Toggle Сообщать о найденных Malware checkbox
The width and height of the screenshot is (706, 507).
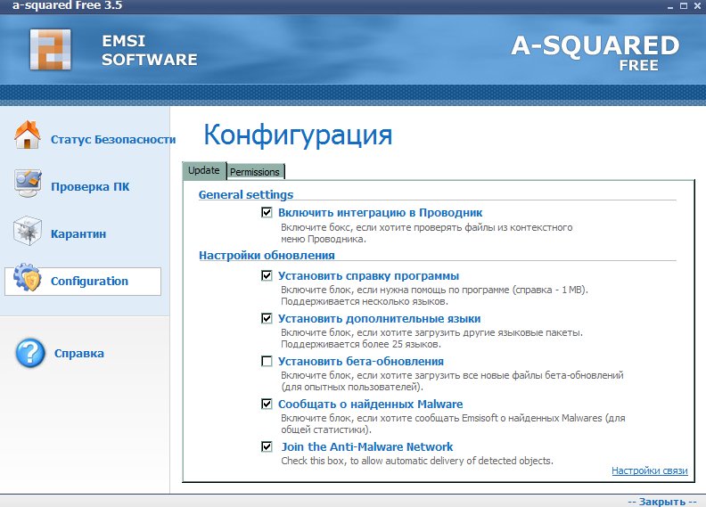[267, 404]
